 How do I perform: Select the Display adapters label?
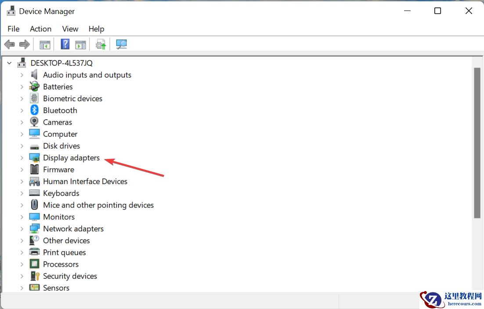[71, 158]
